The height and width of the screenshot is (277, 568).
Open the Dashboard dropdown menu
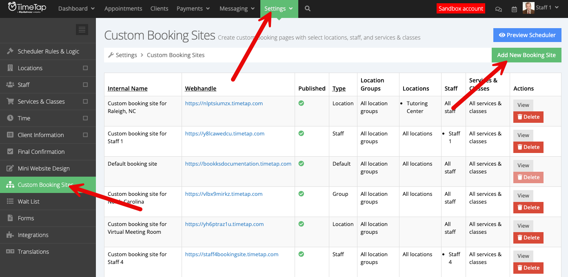[x=76, y=9]
